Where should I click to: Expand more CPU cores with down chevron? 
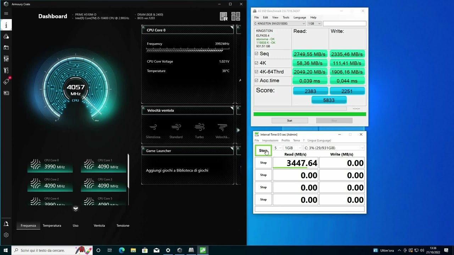point(76,209)
